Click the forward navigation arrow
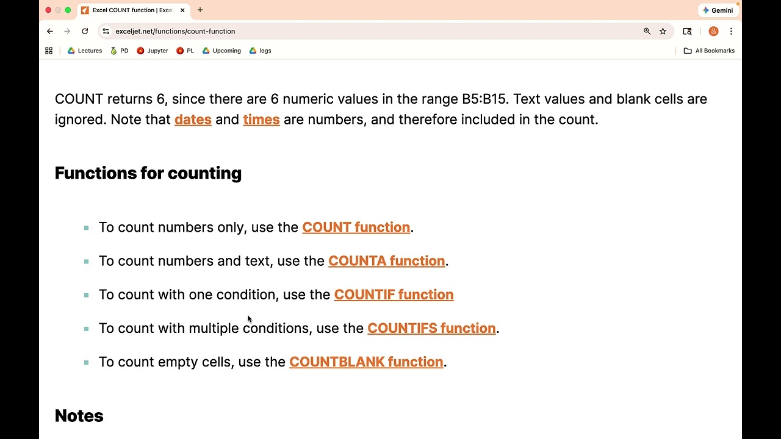The image size is (781, 439). (67, 31)
